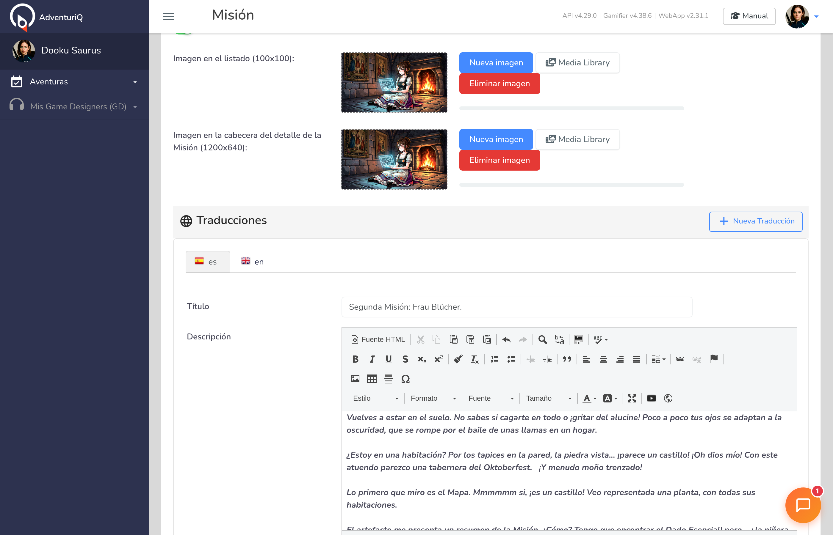The height and width of the screenshot is (535, 833).
Task: Click the Increase Indent icon
Action: pyautogui.click(x=547, y=359)
